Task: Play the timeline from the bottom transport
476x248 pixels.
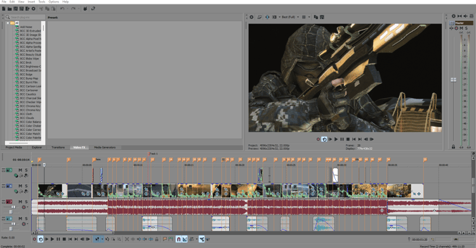Action: 52,239
